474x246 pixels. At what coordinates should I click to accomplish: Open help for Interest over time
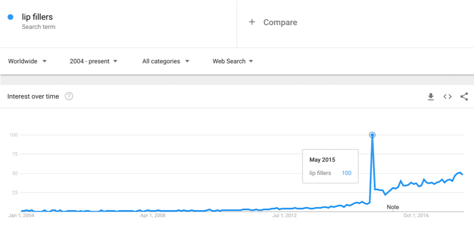point(69,96)
